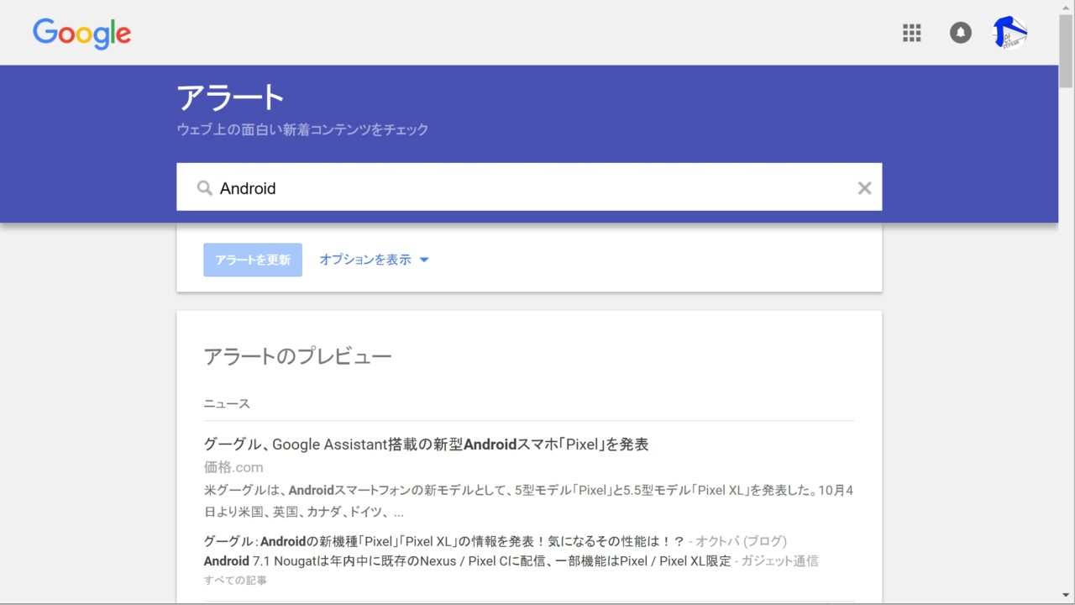Open the notifications bell
This screenshot has height=605, width=1075.
pos(960,33)
